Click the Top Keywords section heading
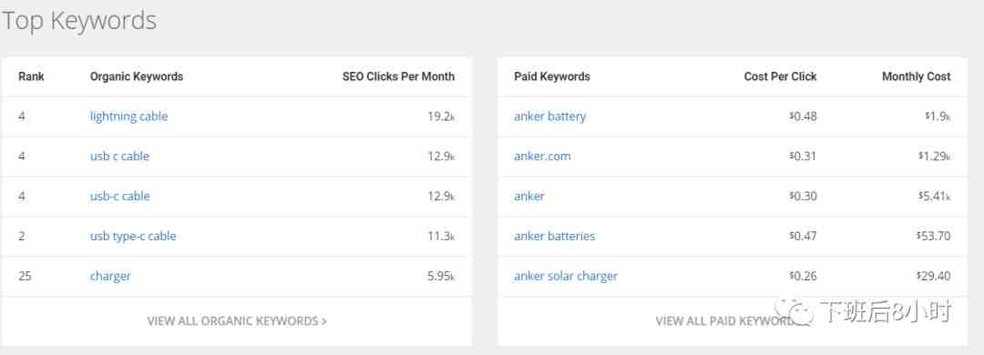The image size is (984, 355). click(x=78, y=21)
